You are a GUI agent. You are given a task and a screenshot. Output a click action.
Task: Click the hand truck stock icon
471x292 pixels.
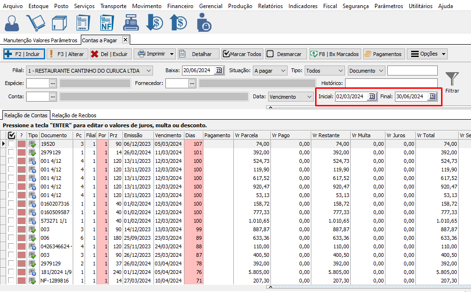(35, 23)
